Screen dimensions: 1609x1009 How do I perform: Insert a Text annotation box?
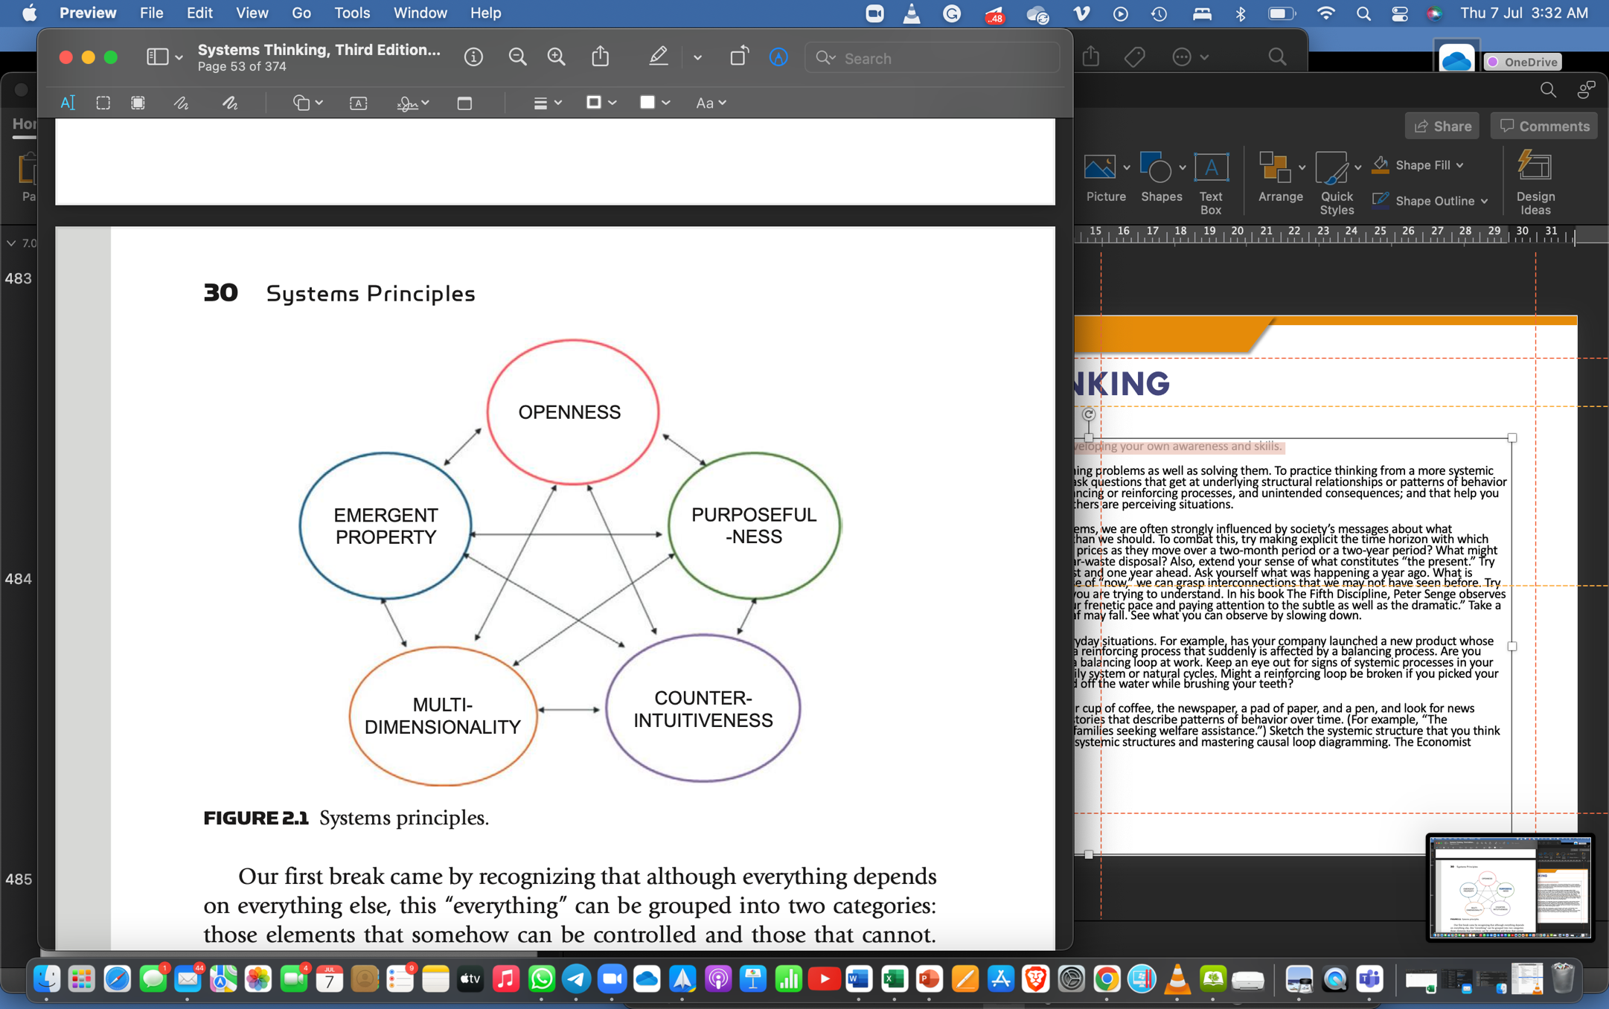pyautogui.click(x=358, y=103)
